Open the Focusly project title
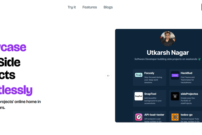Viewport: 202px width, 135px height. tap(149, 73)
